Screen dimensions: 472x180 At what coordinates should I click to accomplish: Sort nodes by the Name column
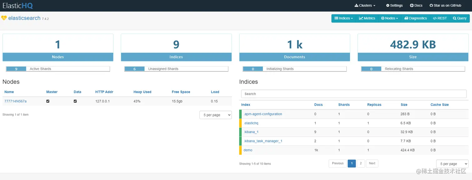pyautogui.click(x=9, y=92)
